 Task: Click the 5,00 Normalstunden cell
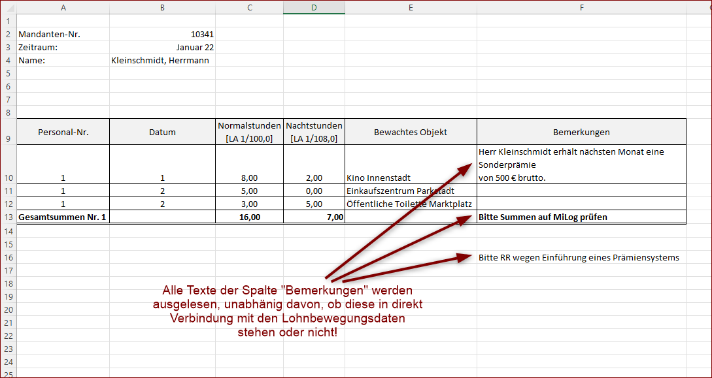pyautogui.click(x=249, y=191)
